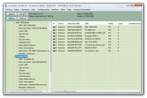Sort by the SSID column header

click(96, 23)
